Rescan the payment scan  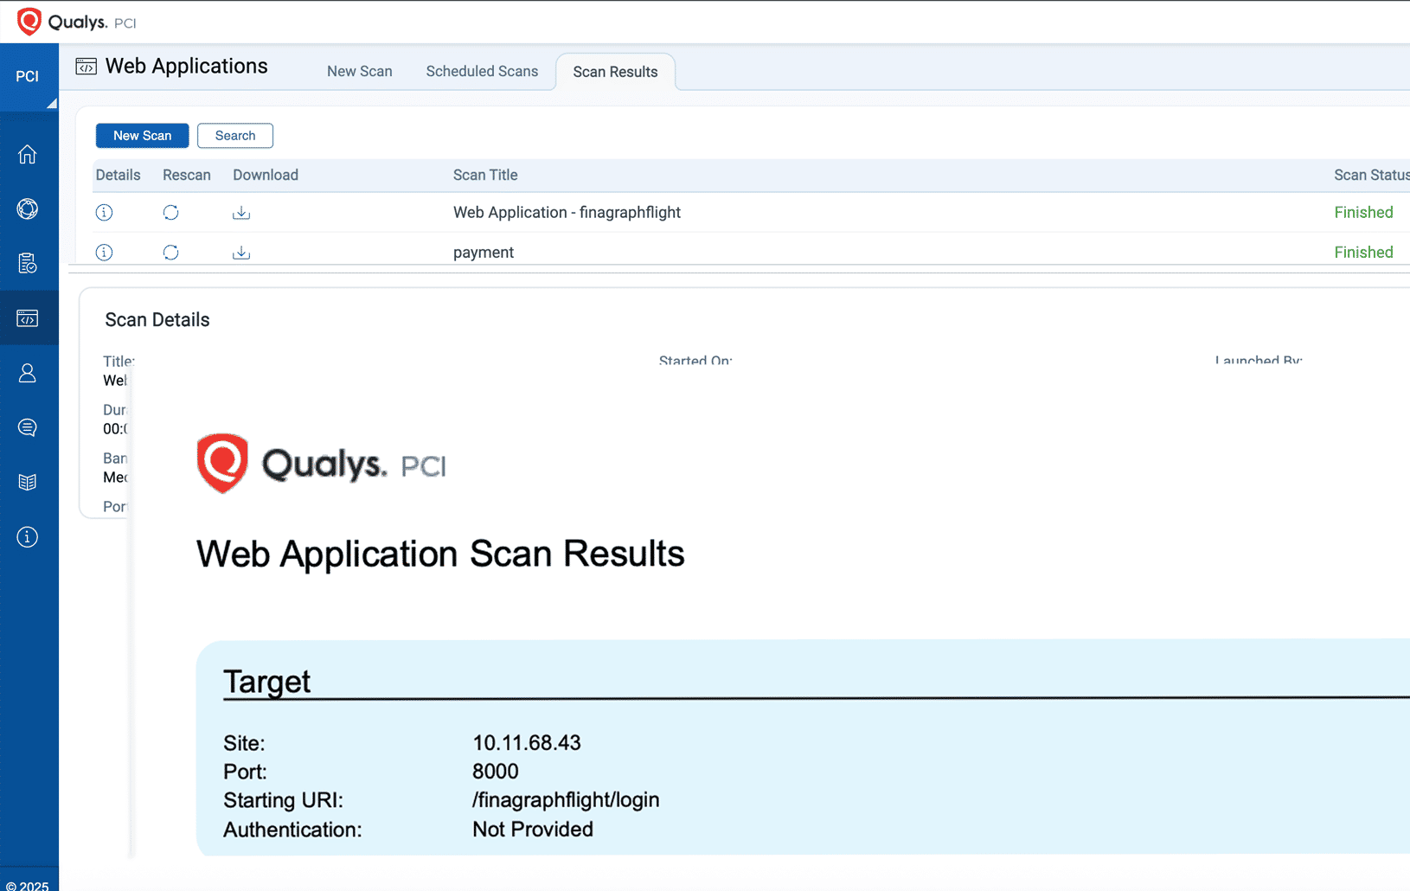tap(170, 253)
